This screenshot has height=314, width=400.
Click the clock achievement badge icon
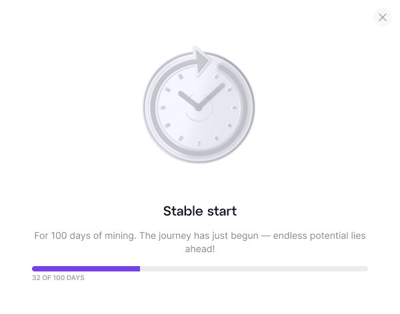[199, 104]
